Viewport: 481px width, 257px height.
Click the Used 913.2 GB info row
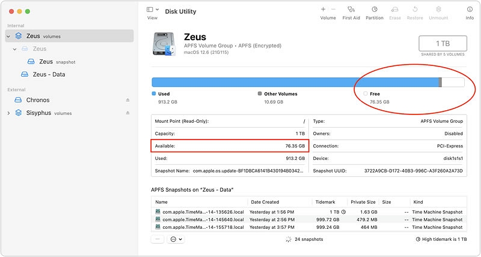[230, 159]
